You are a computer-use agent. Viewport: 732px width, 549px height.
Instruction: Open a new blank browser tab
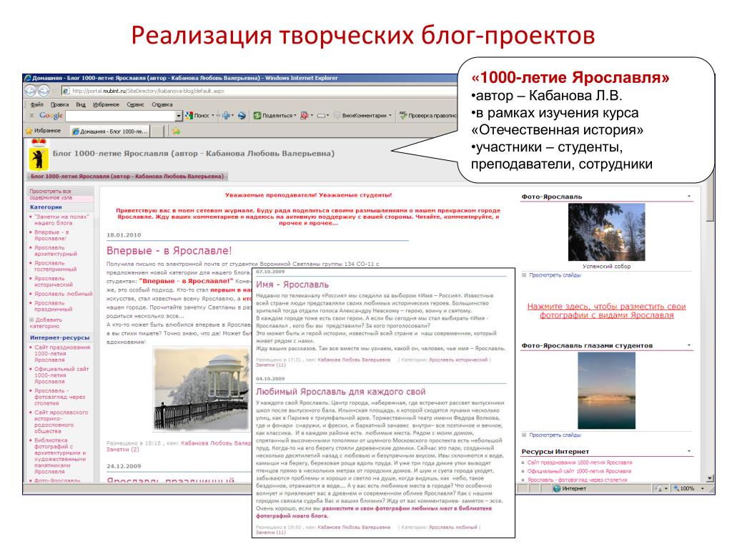(x=157, y=132)
